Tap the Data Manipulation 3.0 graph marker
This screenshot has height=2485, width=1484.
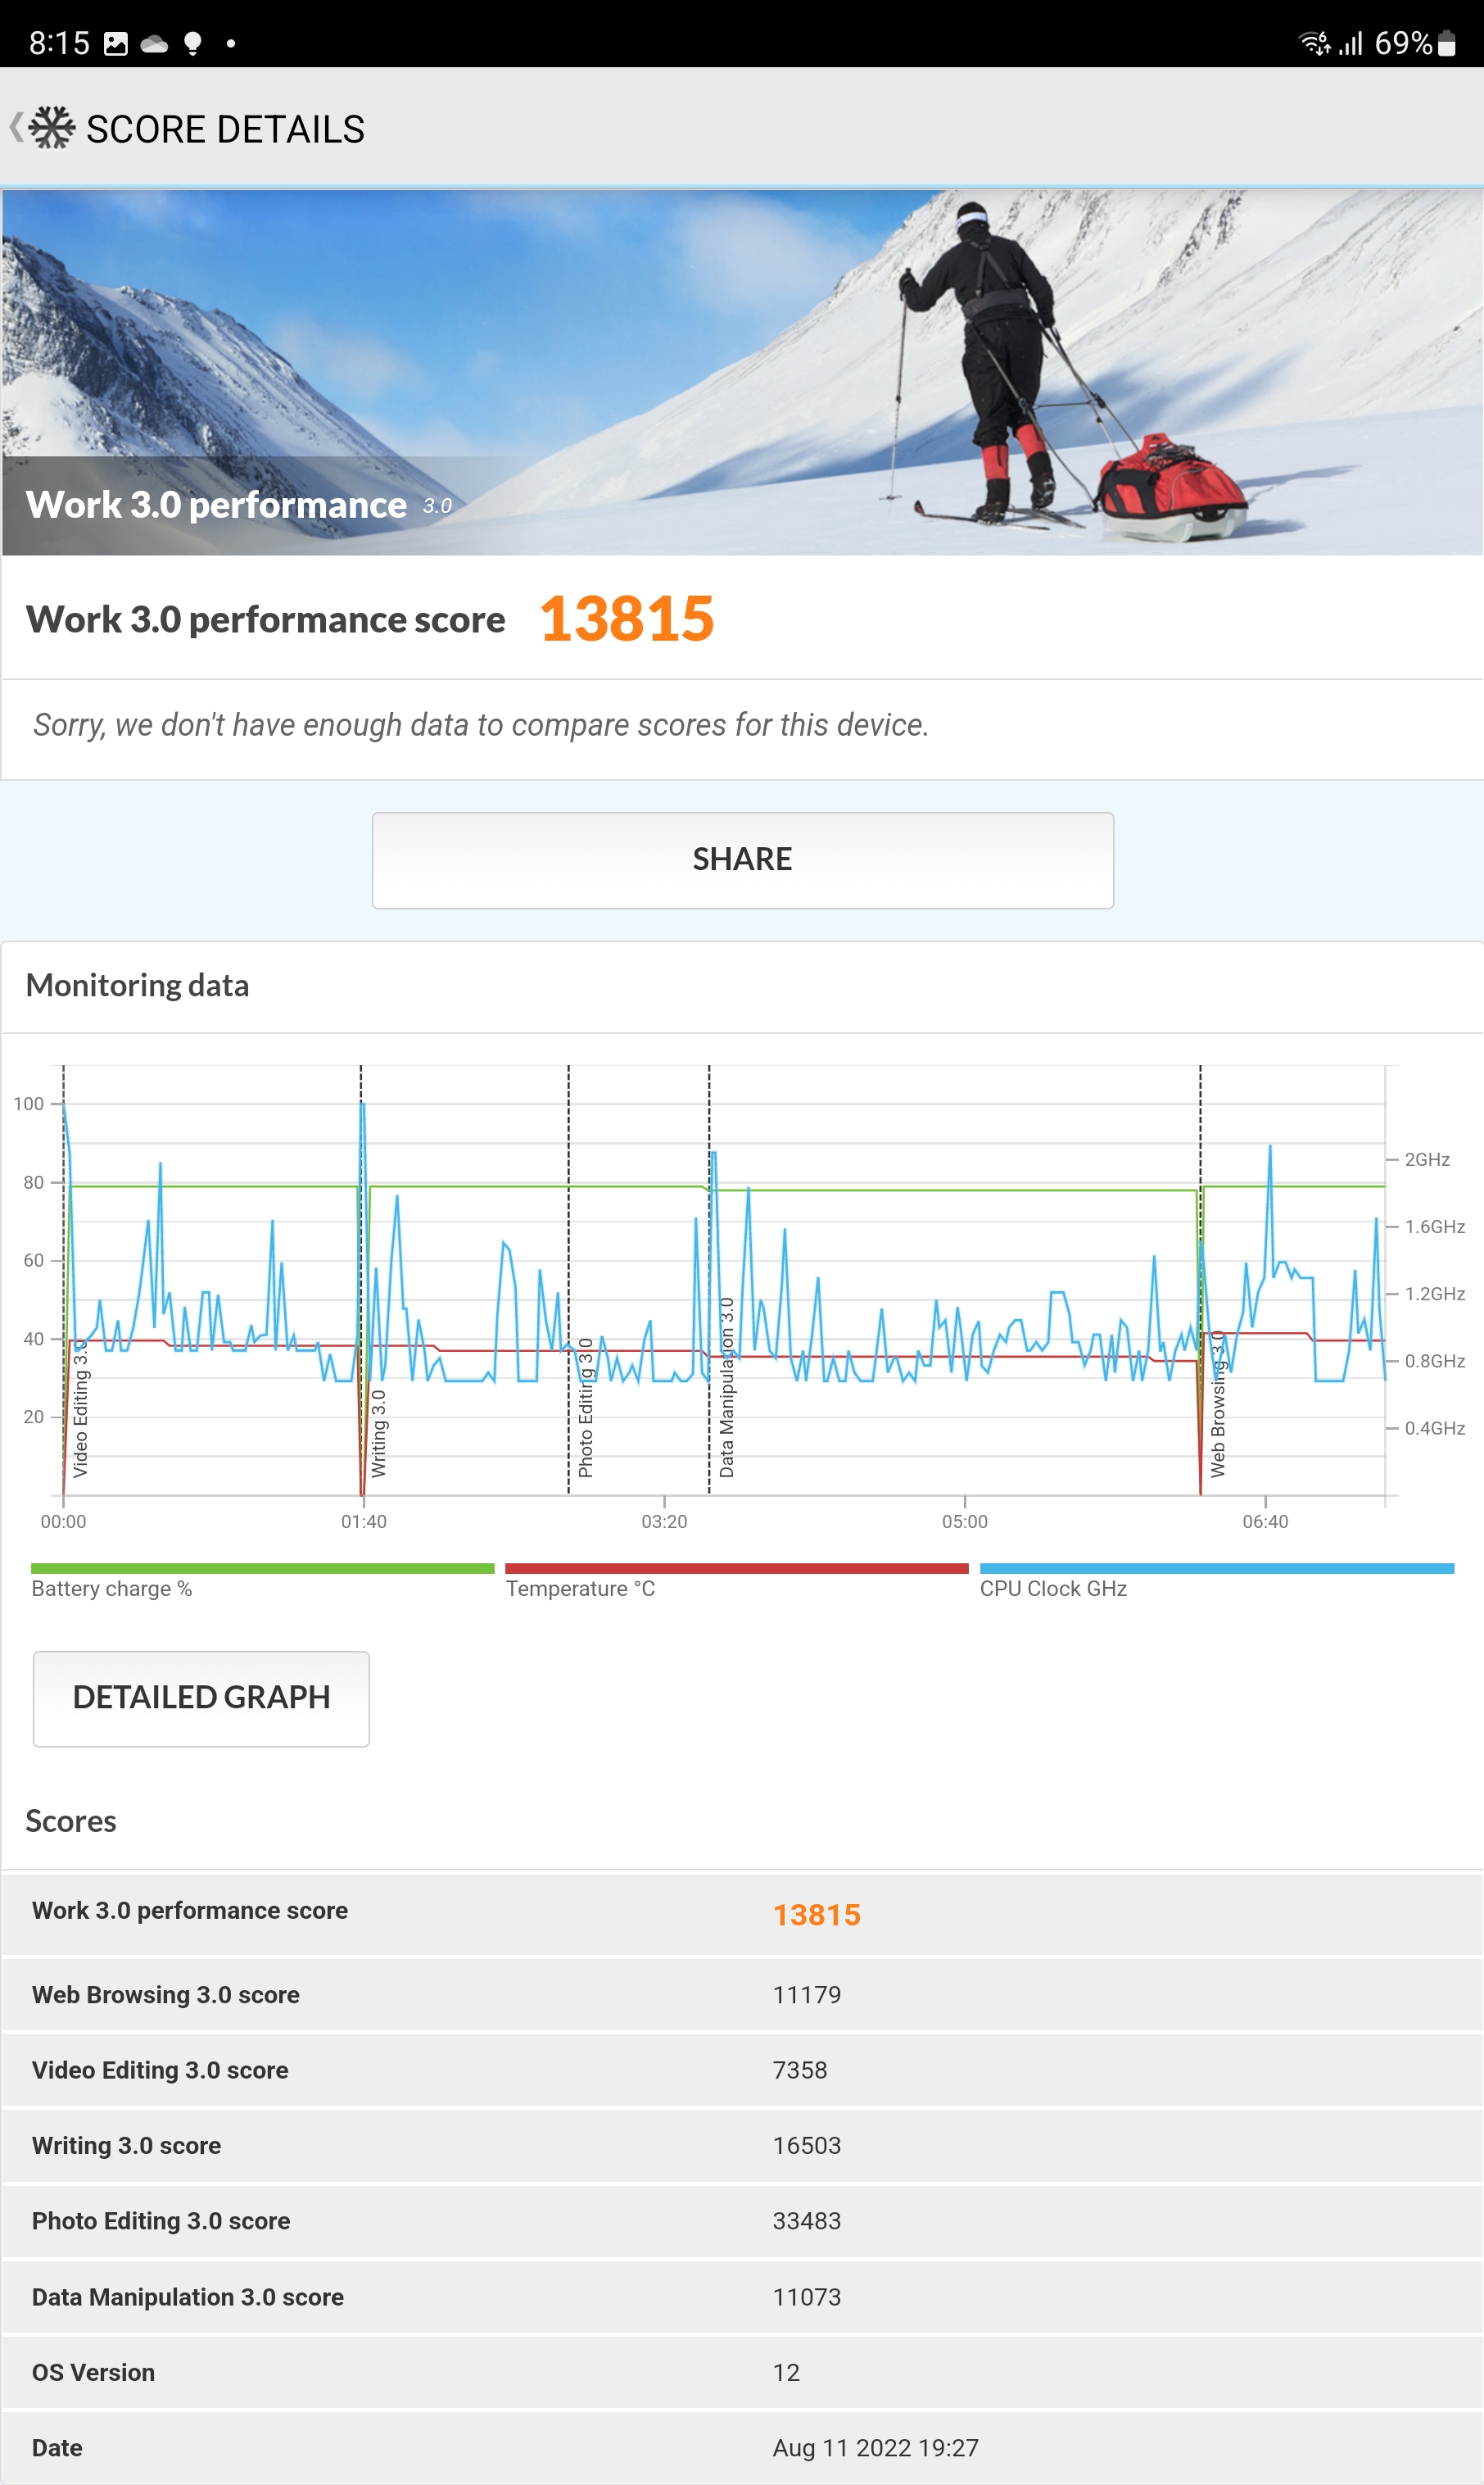pyautogui.click(x=727, y=1386)
